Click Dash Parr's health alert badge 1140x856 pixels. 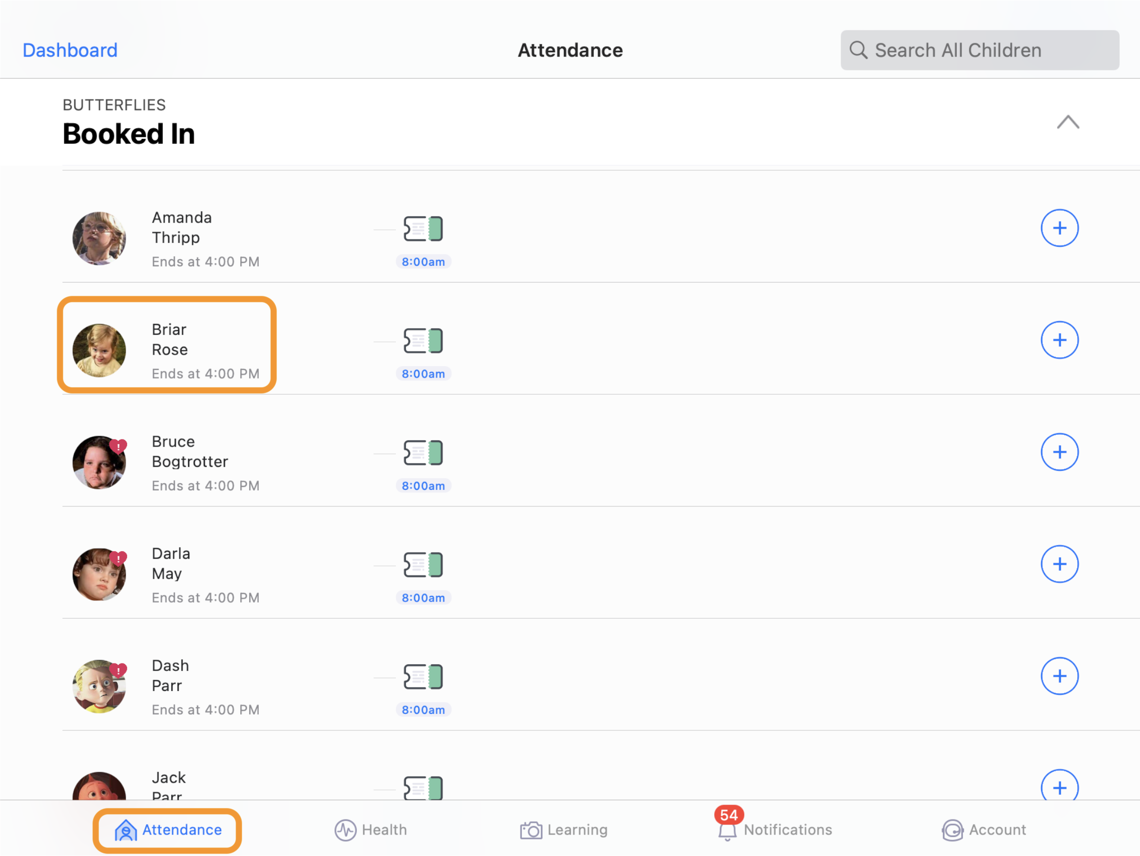pos(119,670)
